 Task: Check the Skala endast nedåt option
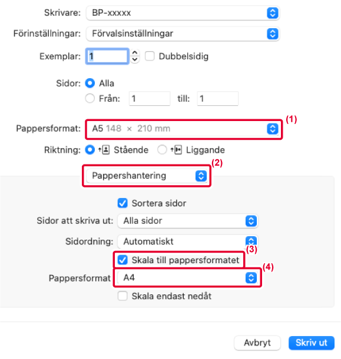[123, 296]
